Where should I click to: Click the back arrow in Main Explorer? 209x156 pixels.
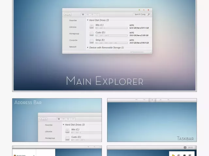coord(66,14)
